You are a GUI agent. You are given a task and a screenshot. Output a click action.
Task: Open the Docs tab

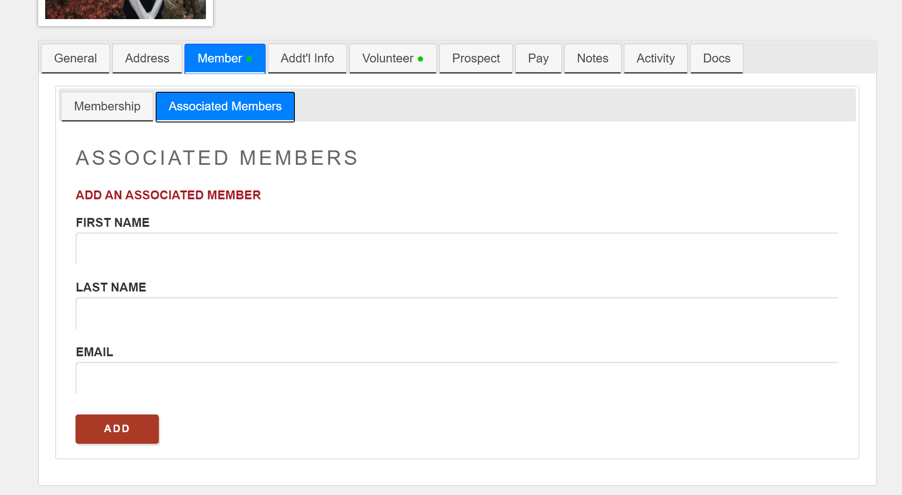(717, 59)
